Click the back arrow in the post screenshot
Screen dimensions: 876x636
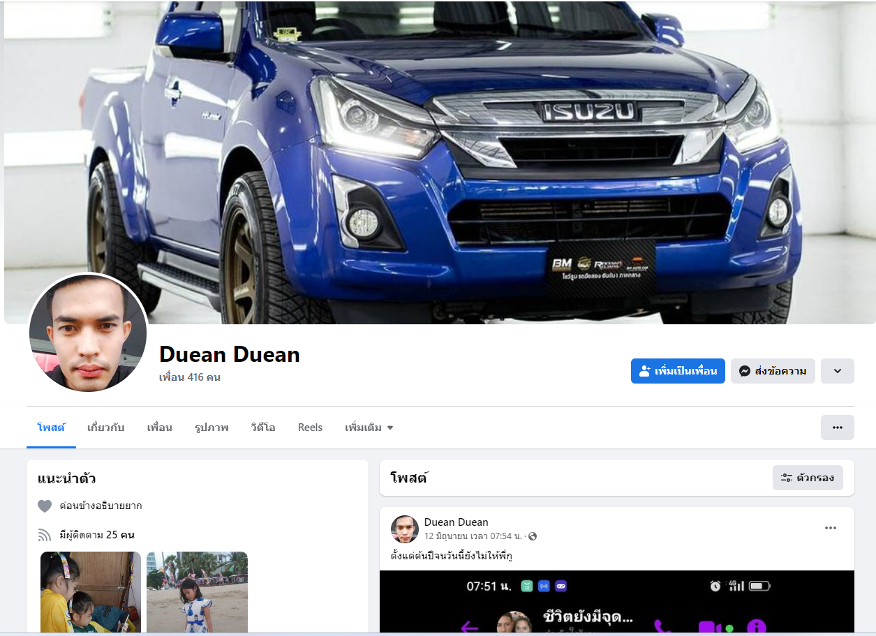[469, 626]
